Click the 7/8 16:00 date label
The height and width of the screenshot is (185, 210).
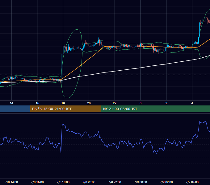37,182
